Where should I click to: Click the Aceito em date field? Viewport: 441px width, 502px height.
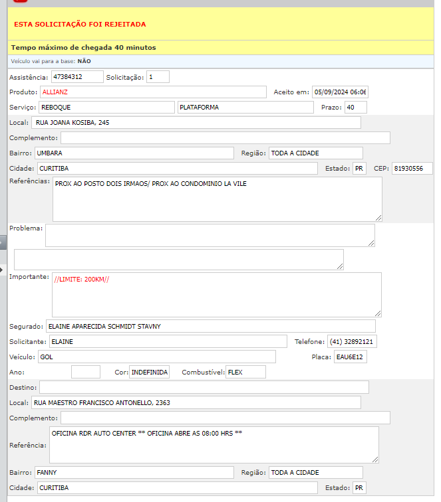click(340, 92)
